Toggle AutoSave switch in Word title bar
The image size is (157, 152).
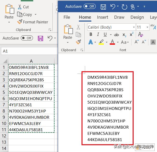click(90, 6)
